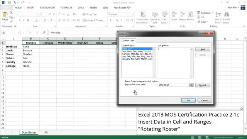Click the Clear eraser icon

click(199, 22)
